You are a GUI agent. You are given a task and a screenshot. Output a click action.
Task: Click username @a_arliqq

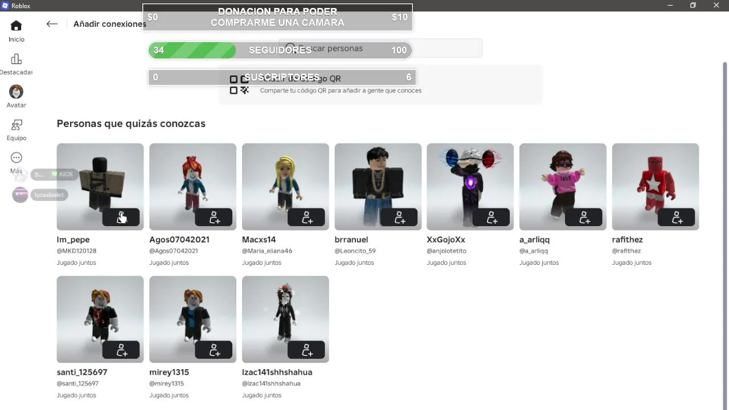534,251
